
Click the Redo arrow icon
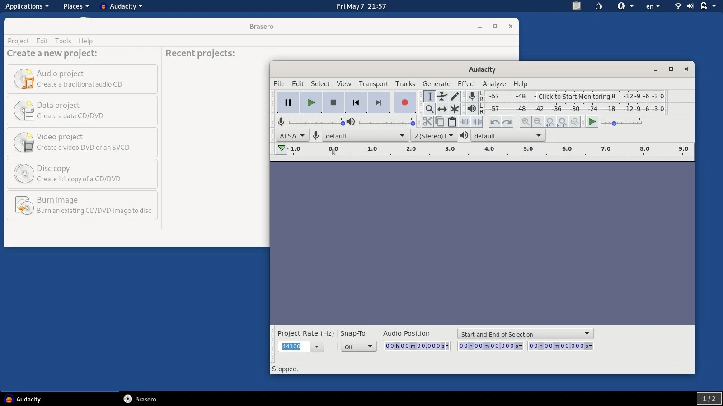507,122
